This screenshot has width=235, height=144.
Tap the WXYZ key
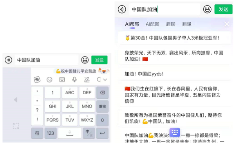click(87, 120)
